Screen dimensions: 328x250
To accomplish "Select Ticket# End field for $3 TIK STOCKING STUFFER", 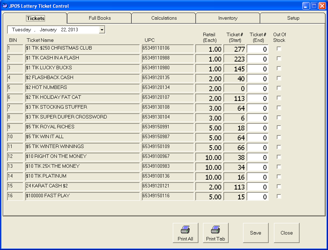I will click(258, 108).
